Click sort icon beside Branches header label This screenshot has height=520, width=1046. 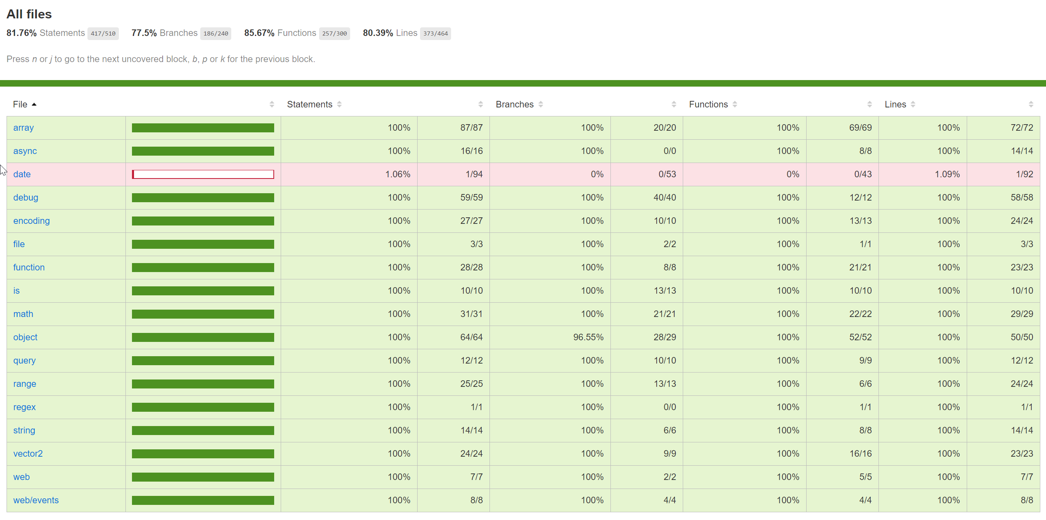541,105
